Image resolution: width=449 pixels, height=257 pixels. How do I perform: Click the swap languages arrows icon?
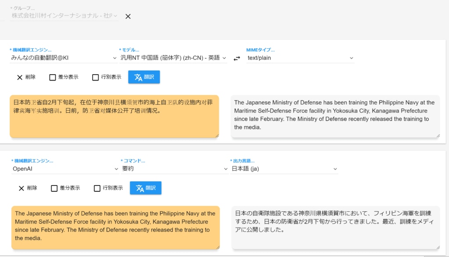[x=237, y=58]
